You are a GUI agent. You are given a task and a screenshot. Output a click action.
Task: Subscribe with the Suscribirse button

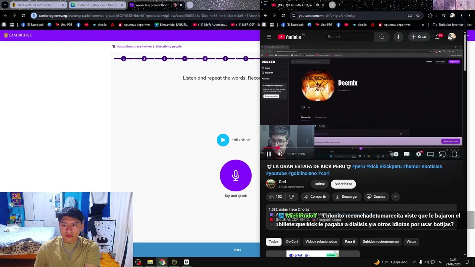[343, 184]
